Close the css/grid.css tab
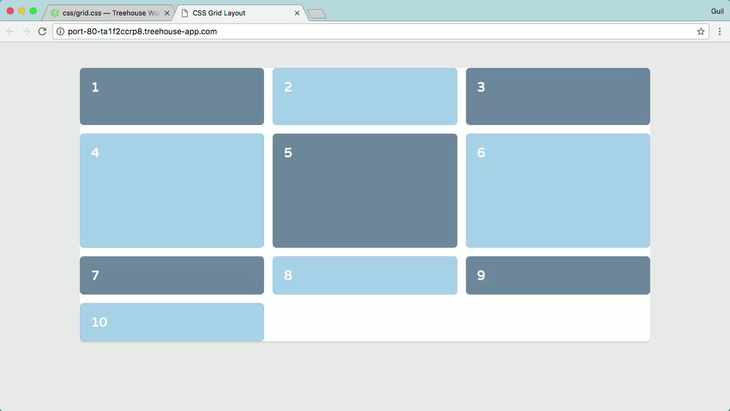Viewport: 730px width, 411px height. pos(167,12)
